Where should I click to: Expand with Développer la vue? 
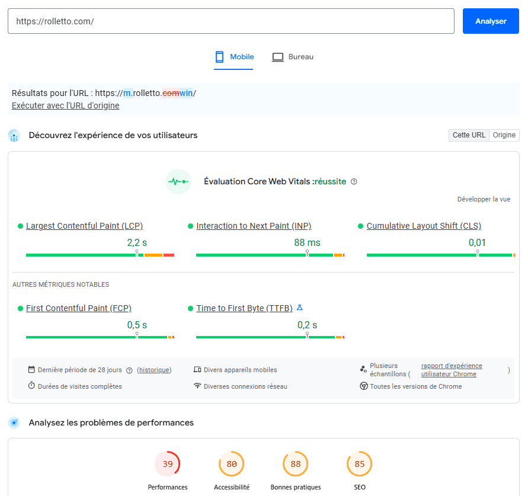coord(484,199)
